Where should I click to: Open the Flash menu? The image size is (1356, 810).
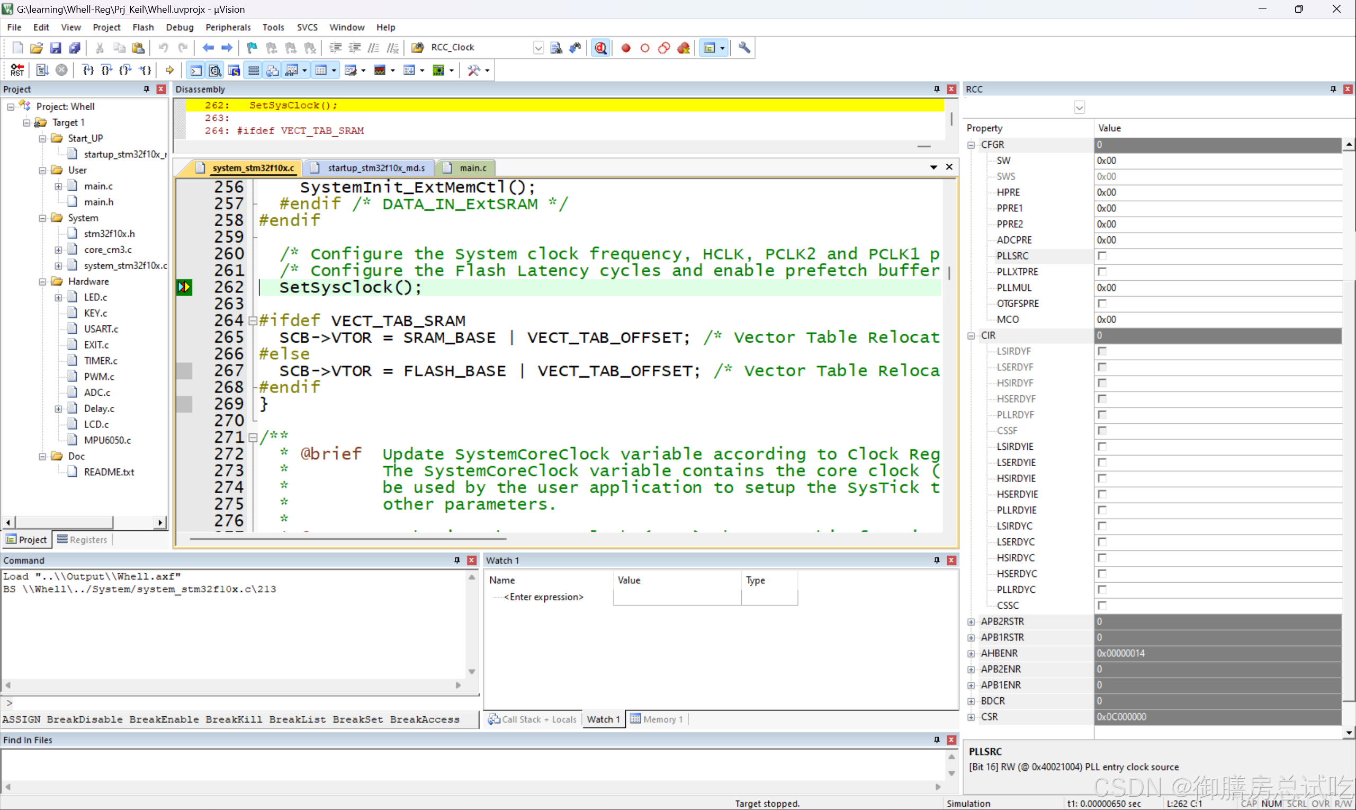coord(143,28)
